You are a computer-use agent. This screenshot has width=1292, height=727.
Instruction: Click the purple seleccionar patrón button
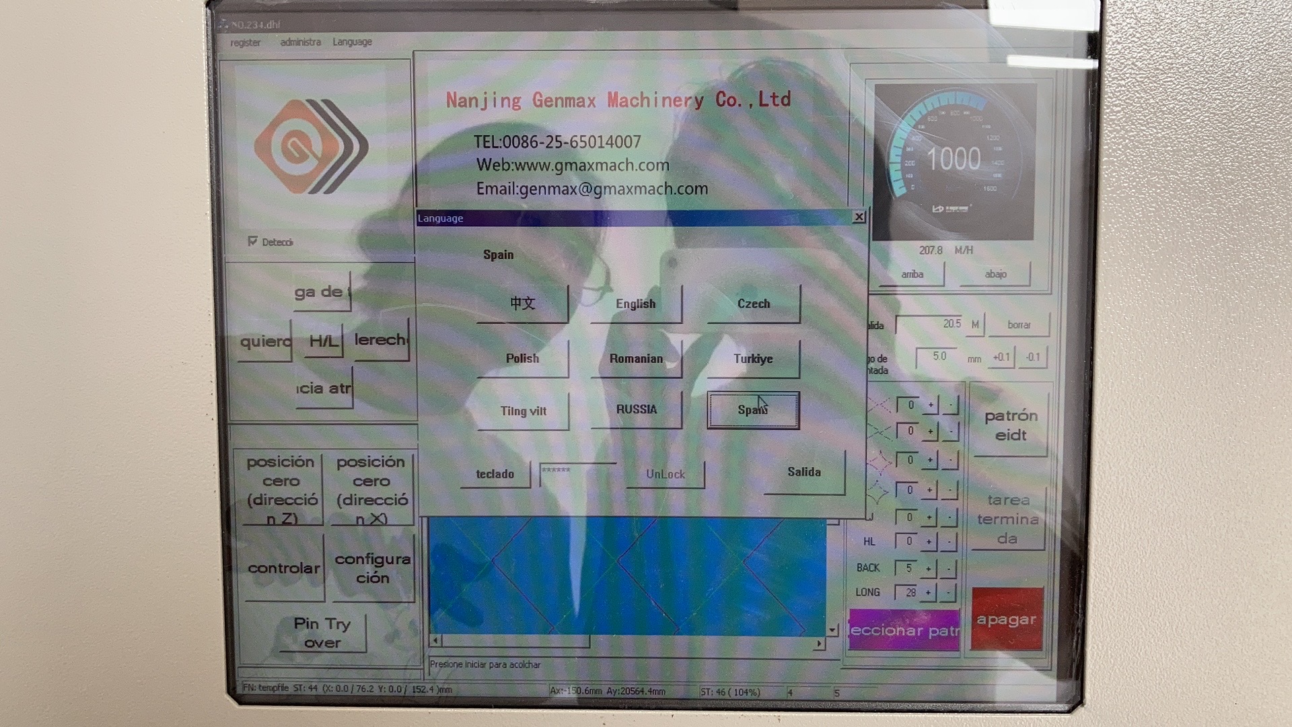click(904, 631)
